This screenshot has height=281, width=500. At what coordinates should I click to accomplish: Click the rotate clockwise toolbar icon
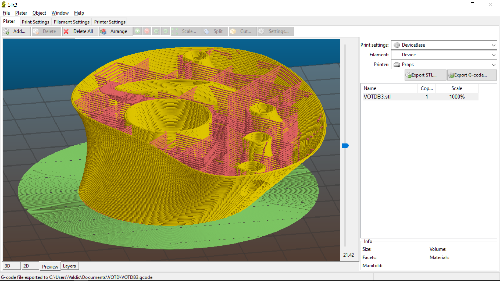[x=165, y=31]
